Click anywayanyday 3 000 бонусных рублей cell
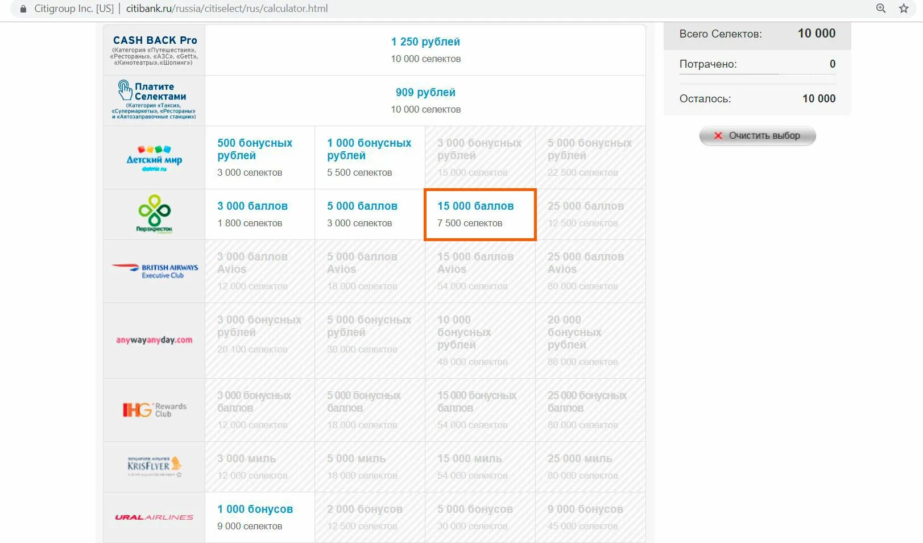The width and height of the screenshot is (923, 543). [260, 341]
